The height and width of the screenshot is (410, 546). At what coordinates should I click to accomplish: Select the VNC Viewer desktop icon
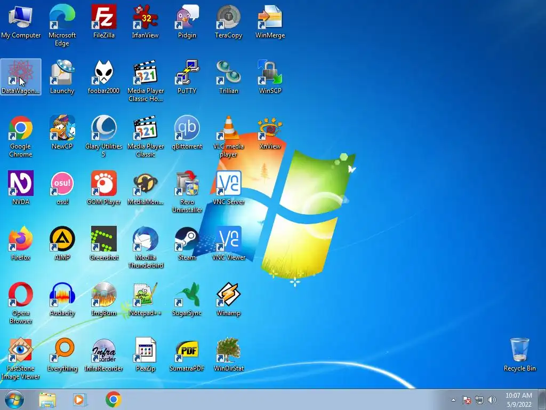pos(228,243)
